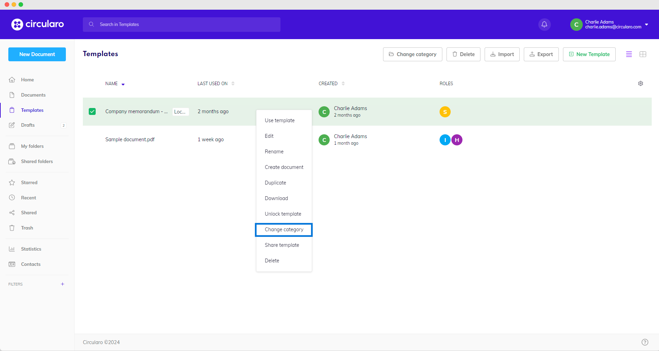Image resolution: width=659 pixels, height=351 pixels.
Task: Select Unlock template in context menu
Action: [x=283, y=214]
